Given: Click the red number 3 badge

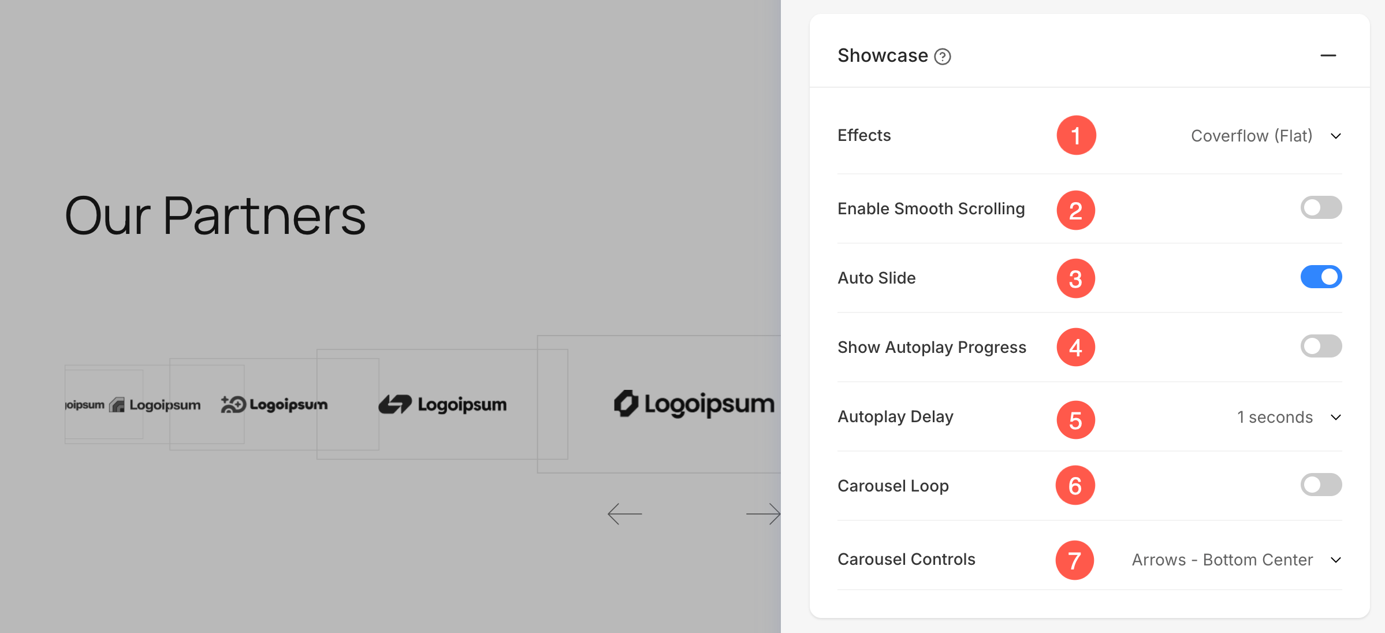Looking at the screenshot, I should 1075,278.
